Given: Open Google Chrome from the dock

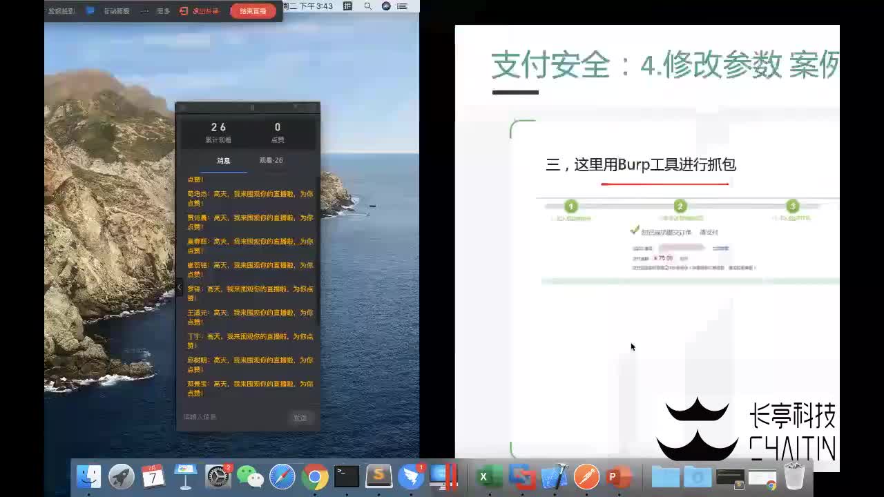Looking at the screenshot, I should (314, 476).
